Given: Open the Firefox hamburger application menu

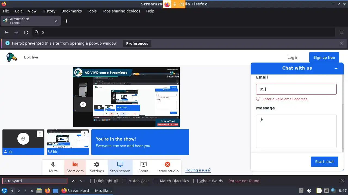Looking at the screenshot, I should point(341,32).
